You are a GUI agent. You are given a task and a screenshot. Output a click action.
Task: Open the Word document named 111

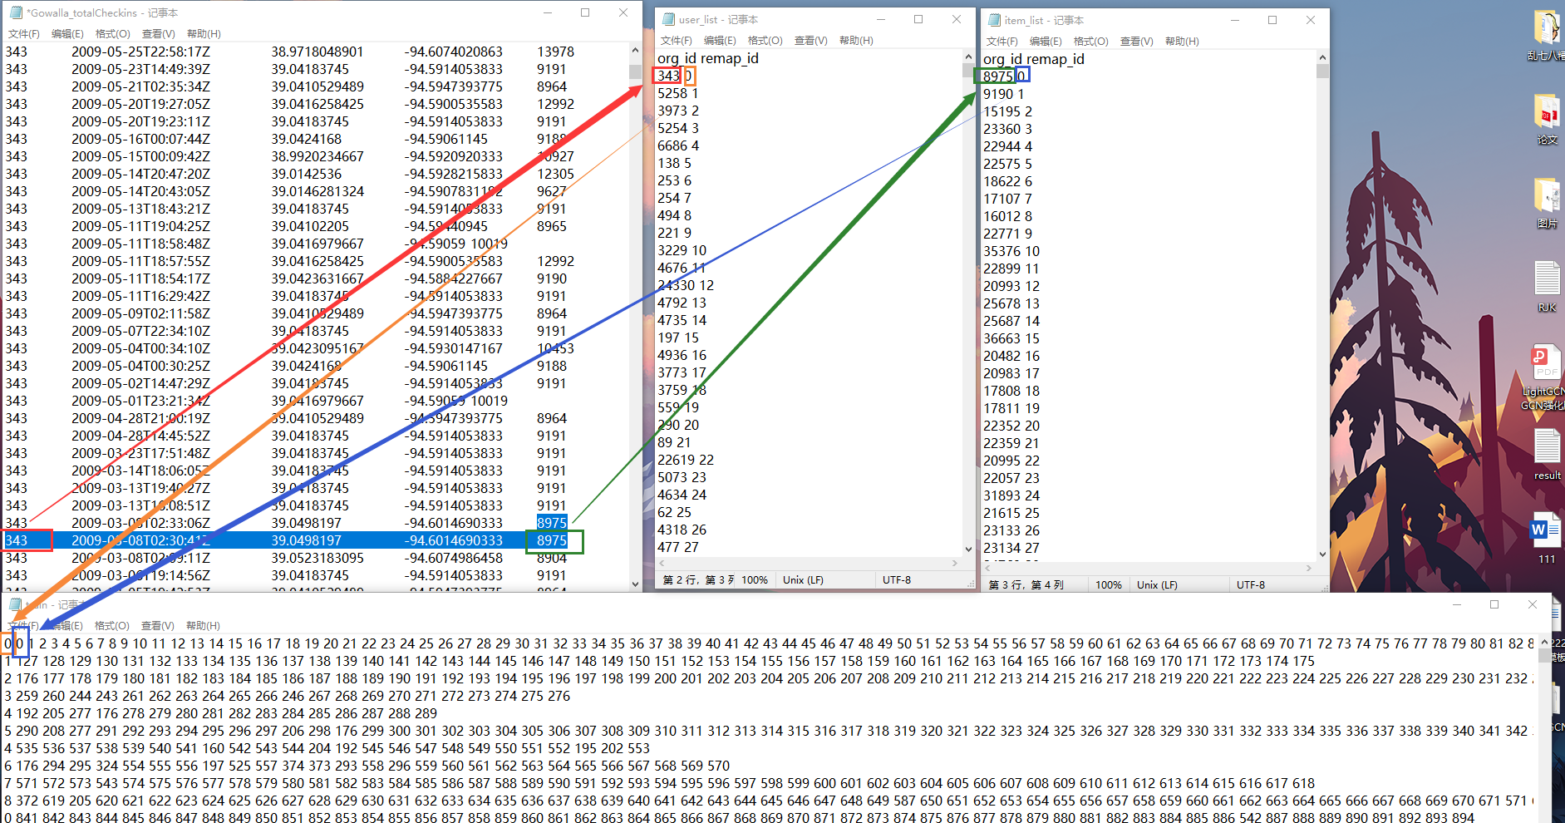pyautogui.click(x=1546, y=538)
